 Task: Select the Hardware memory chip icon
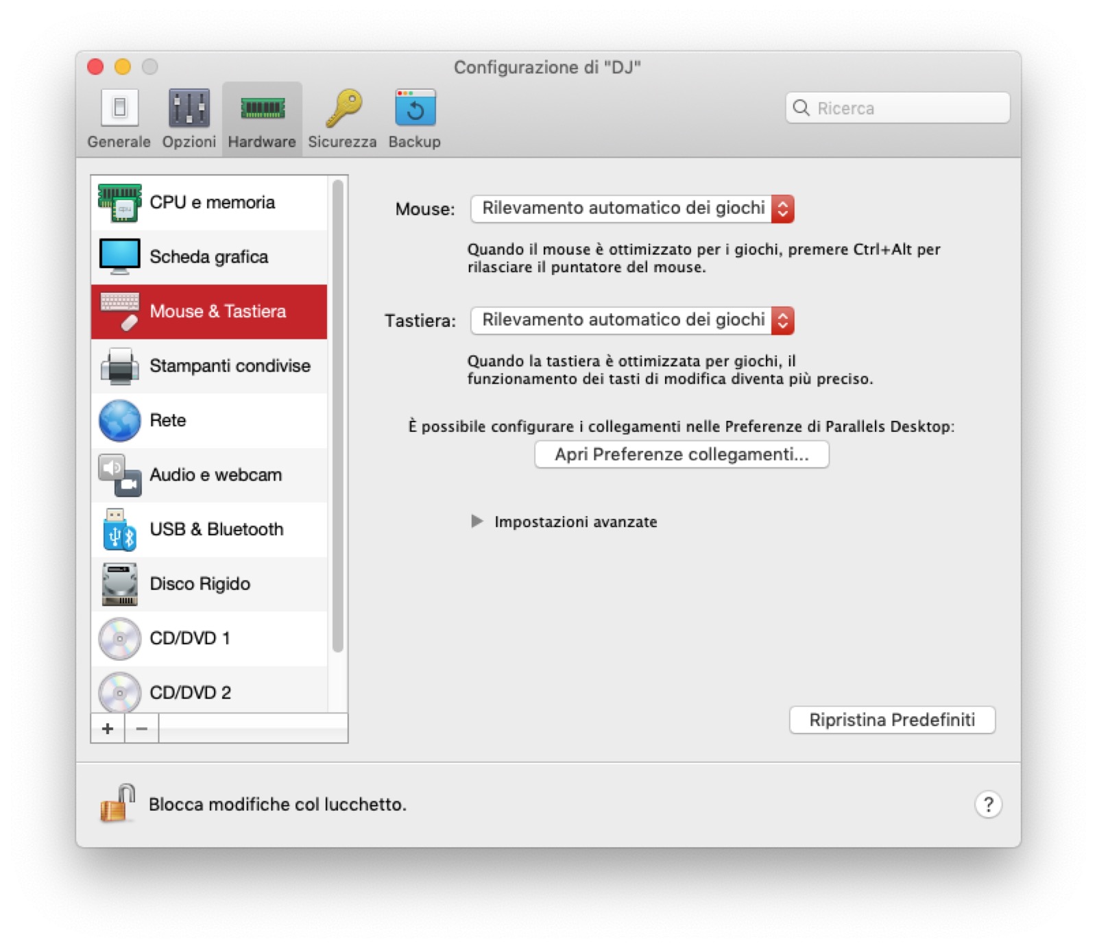[262, 108]
